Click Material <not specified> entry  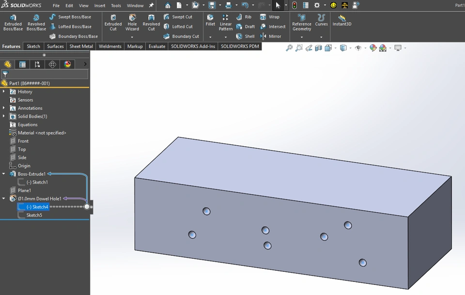point(42,133)
